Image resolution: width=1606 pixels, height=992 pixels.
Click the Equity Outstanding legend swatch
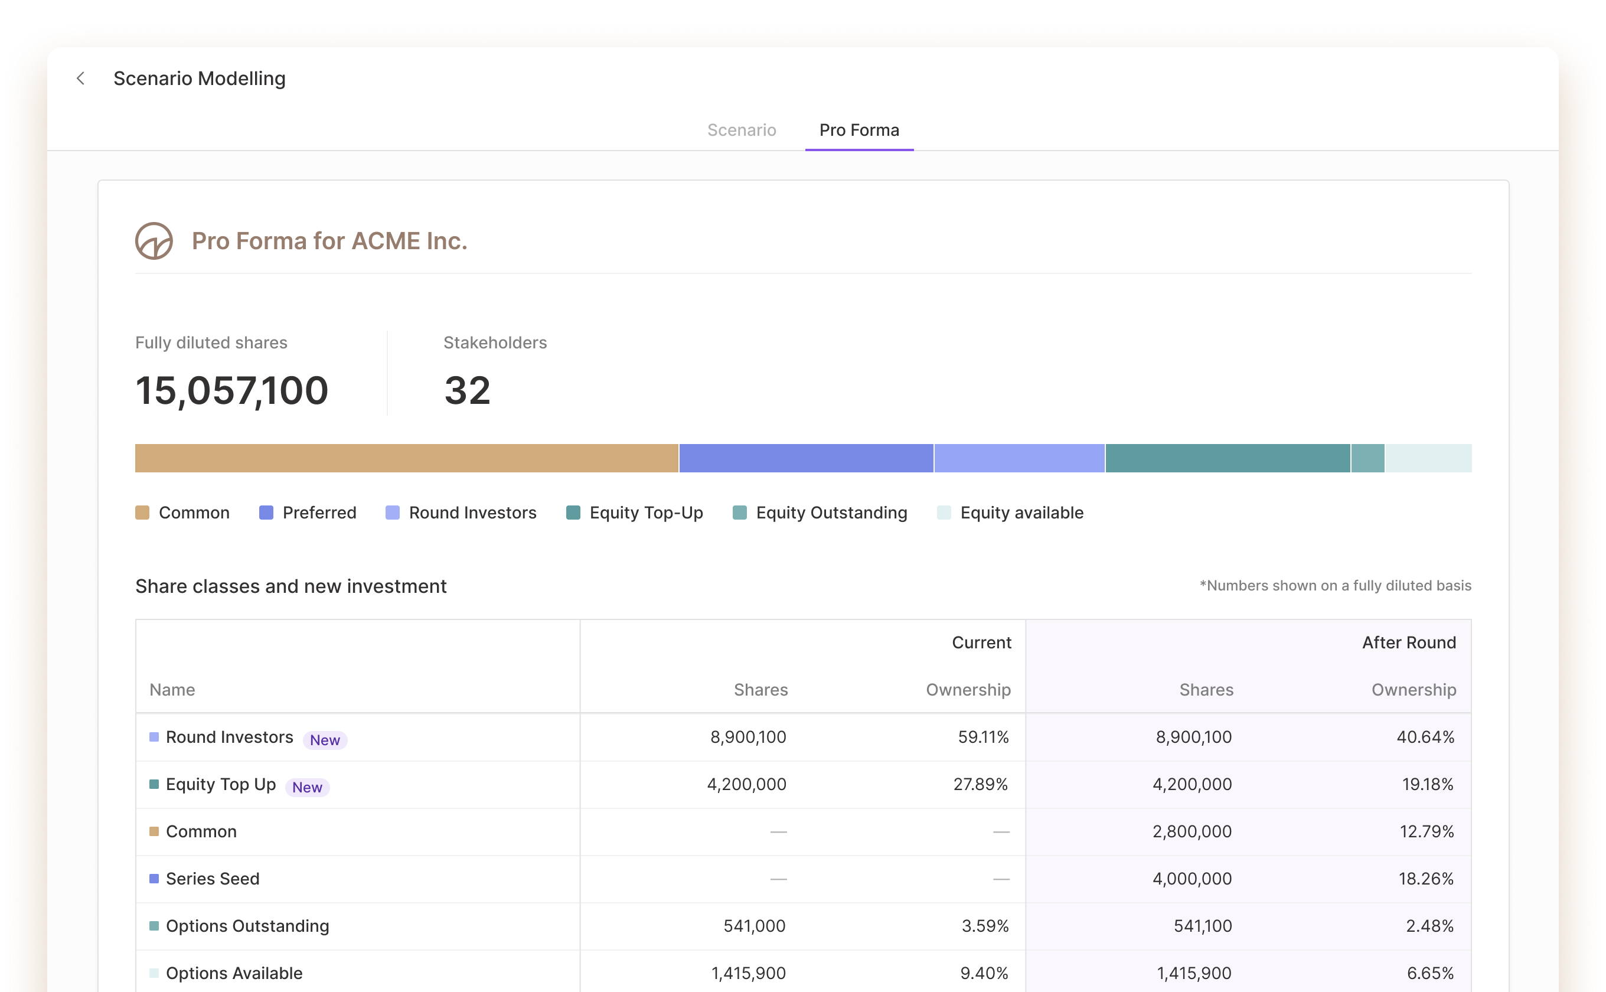click(x=739, y=513)
